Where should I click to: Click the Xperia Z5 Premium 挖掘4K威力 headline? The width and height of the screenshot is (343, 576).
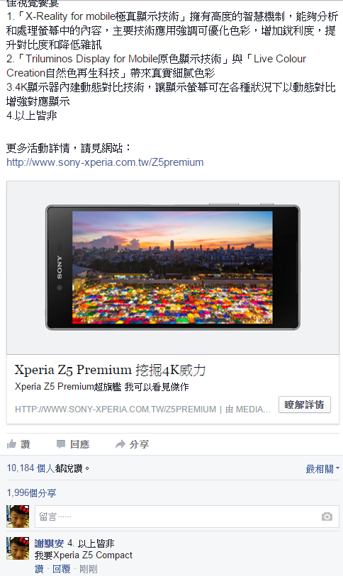[x=110, y=370]
